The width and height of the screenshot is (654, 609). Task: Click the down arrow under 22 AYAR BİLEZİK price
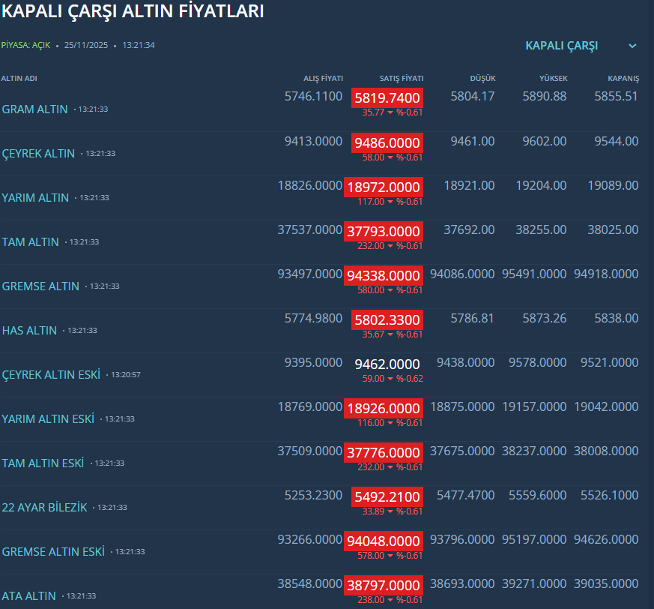click(x=390, y=511)
